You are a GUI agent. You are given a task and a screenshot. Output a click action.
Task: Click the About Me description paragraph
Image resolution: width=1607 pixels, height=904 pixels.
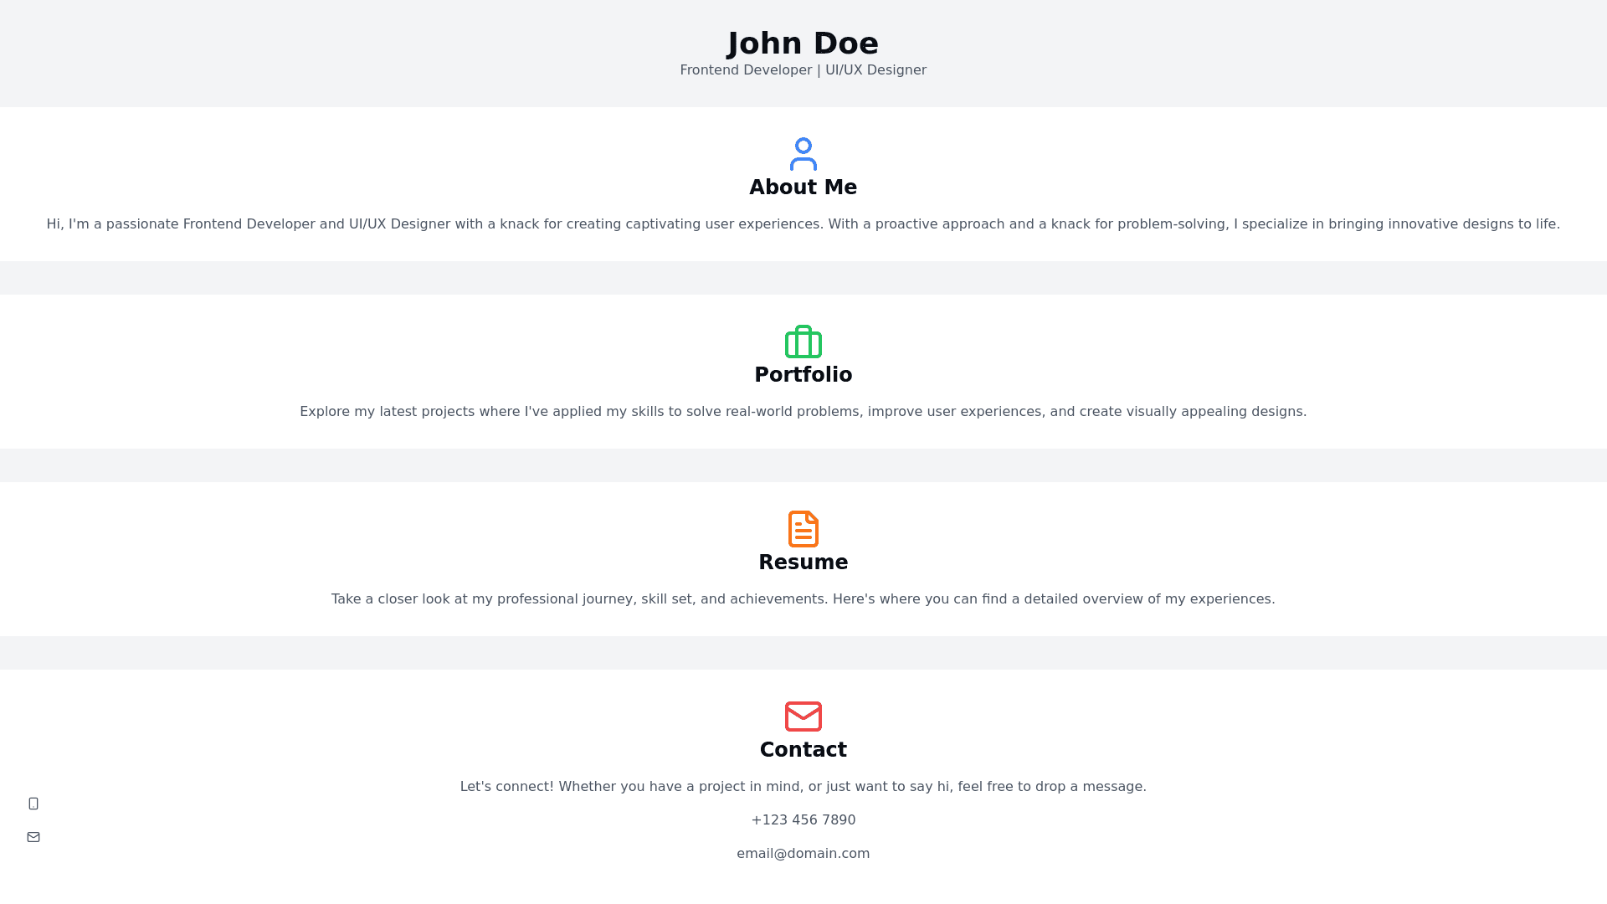803,224
